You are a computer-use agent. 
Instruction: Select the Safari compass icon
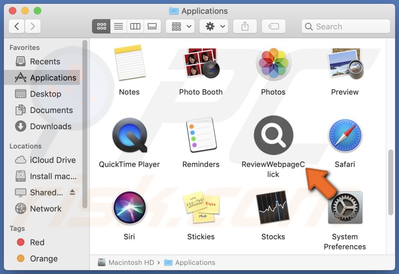coord(345,135)
